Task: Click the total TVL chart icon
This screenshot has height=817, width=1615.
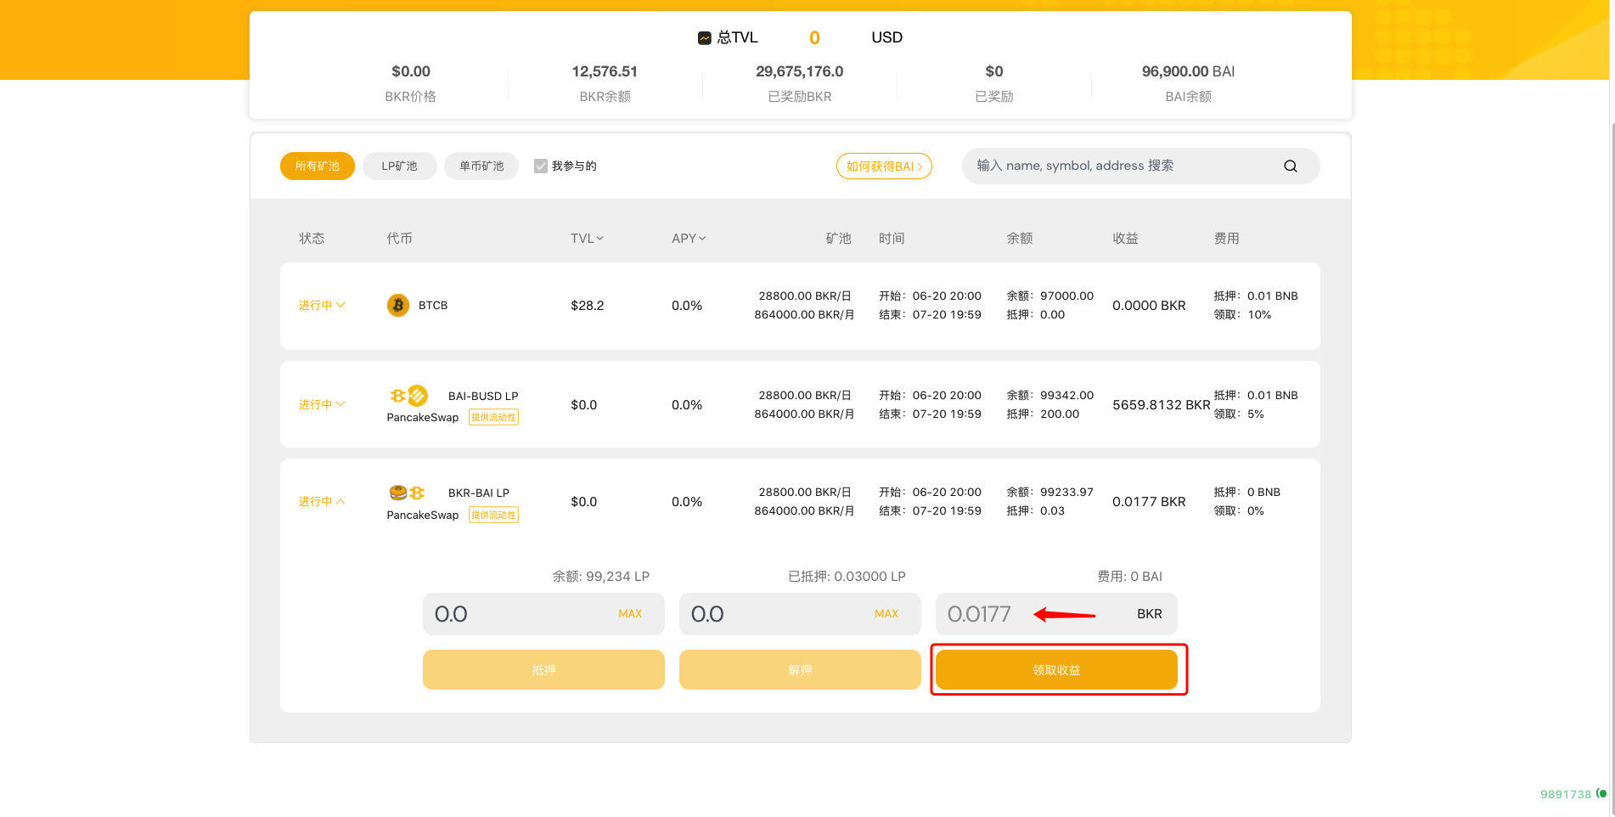Action: (704, 38)
